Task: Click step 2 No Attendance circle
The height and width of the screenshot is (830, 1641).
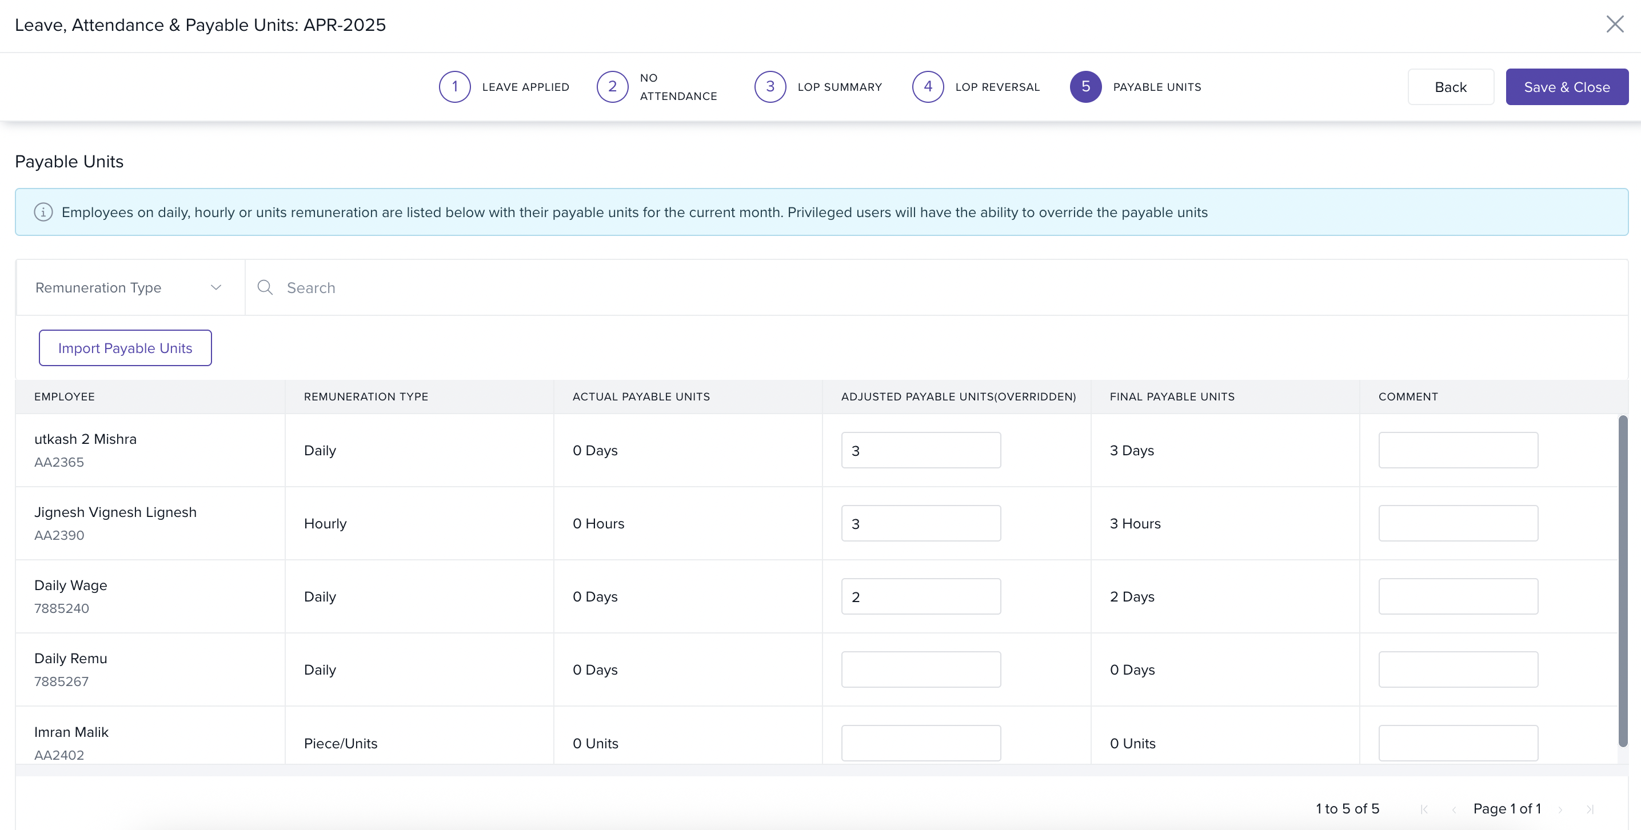Action: click(x=612, y=87)
